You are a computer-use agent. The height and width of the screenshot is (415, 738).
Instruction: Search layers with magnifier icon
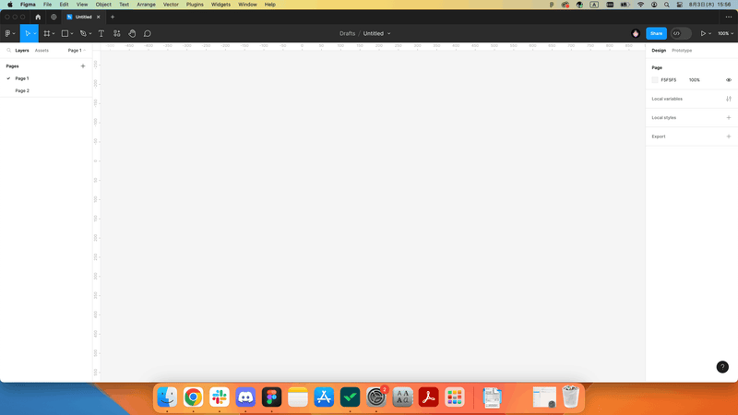8,51
